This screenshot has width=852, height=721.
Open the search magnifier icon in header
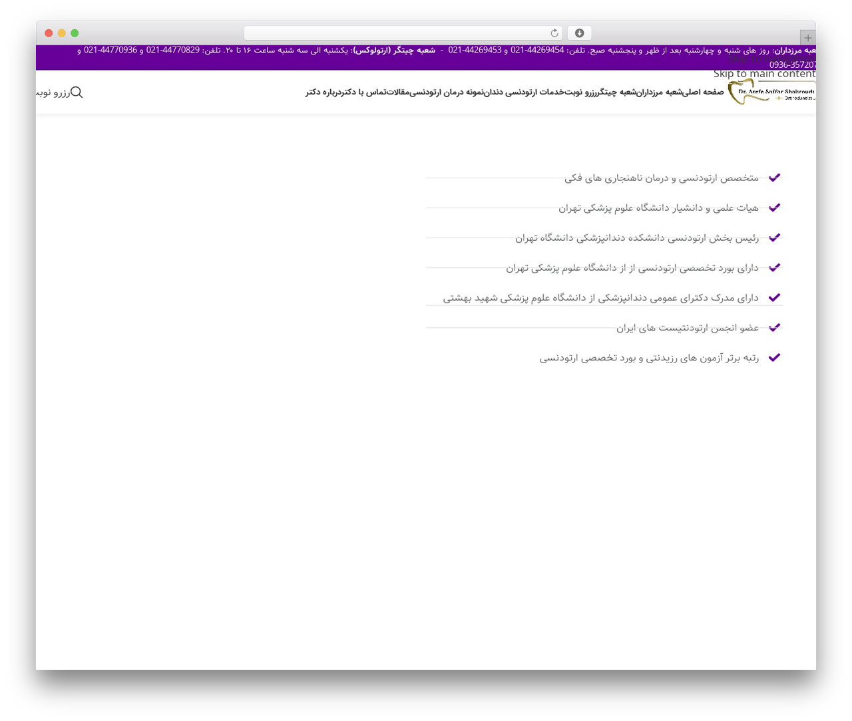(x=77, y=92)
